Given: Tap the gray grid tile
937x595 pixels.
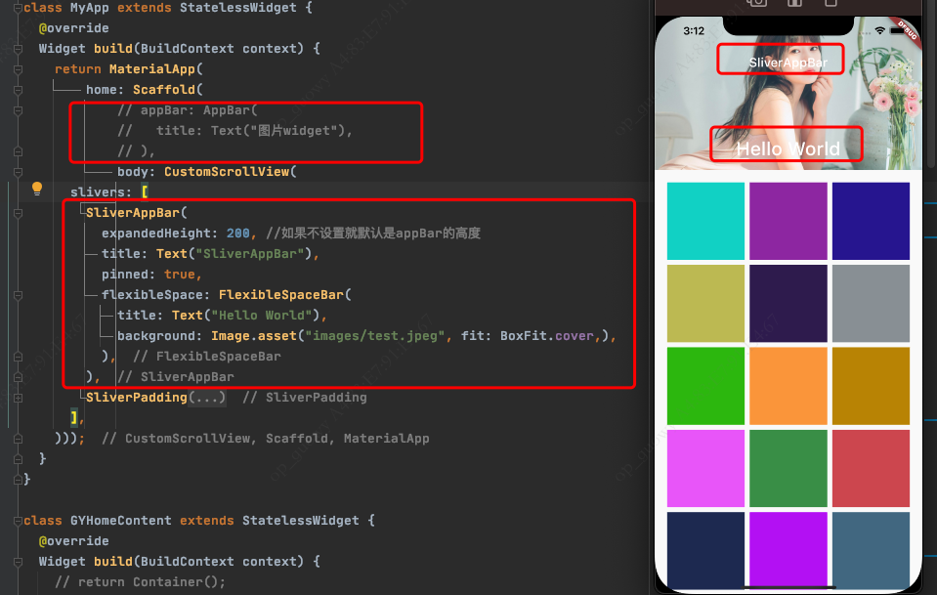Looking at the screenshot, I should [871, 304].
